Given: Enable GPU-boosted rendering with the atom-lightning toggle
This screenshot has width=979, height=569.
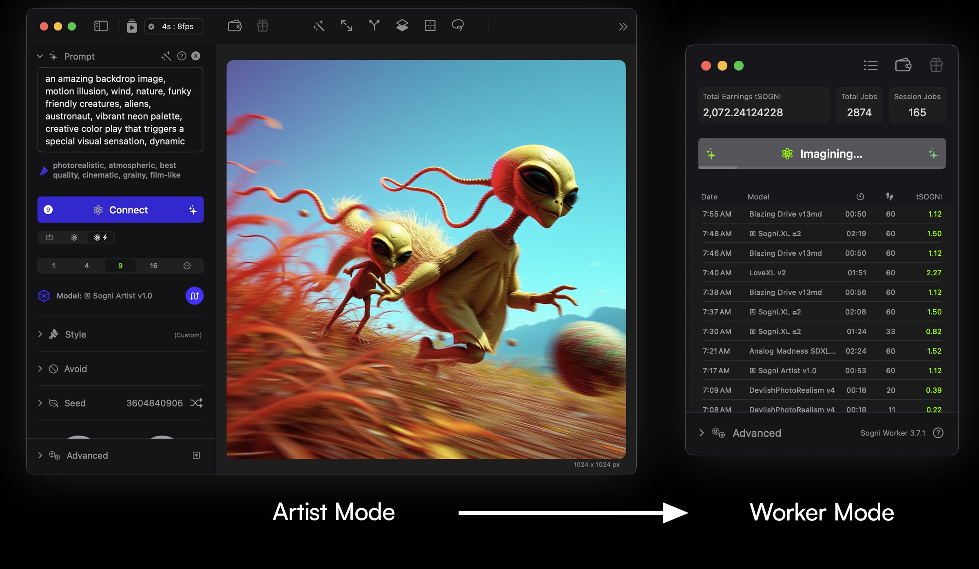Looking at the screenshot, I should click(100, 237).
